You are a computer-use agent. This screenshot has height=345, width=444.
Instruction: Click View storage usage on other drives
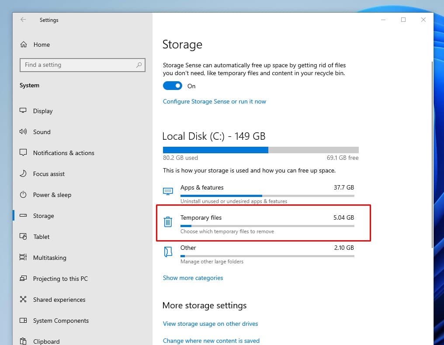point(210,324)
